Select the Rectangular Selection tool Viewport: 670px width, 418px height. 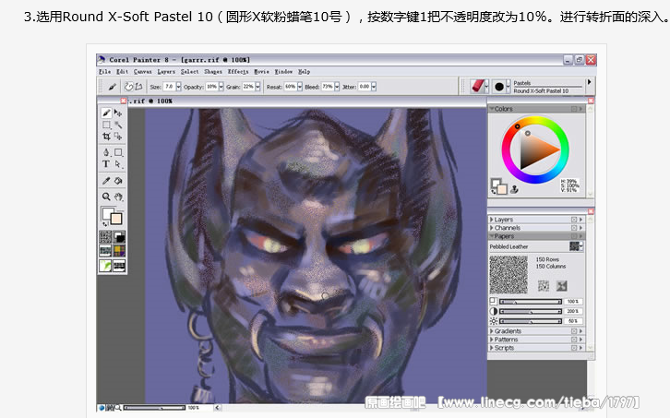(x=106, y=125)
